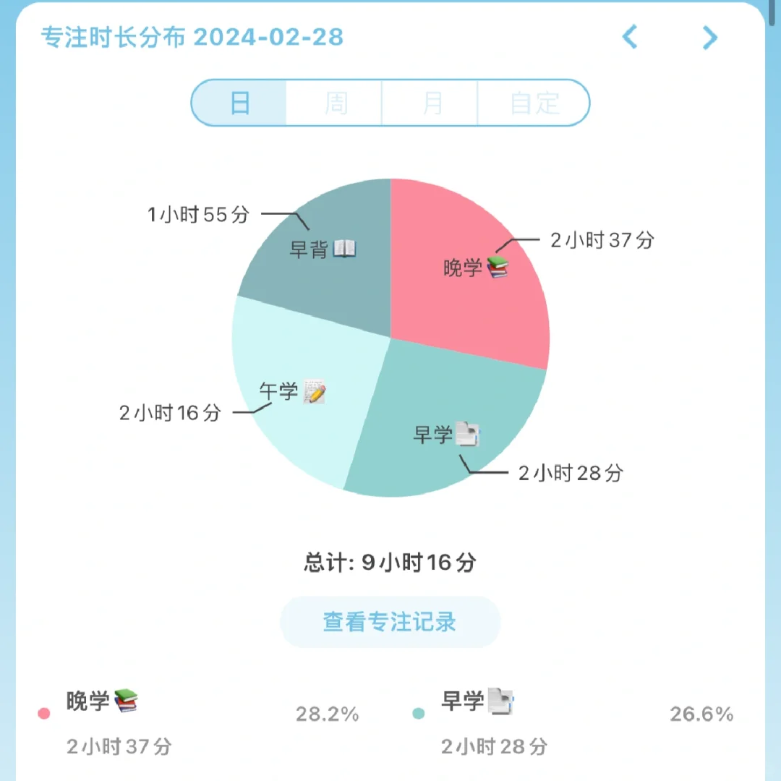781x781 pixels.
Task: Go to next day with right chevron
Action: [x=710, y=37]
